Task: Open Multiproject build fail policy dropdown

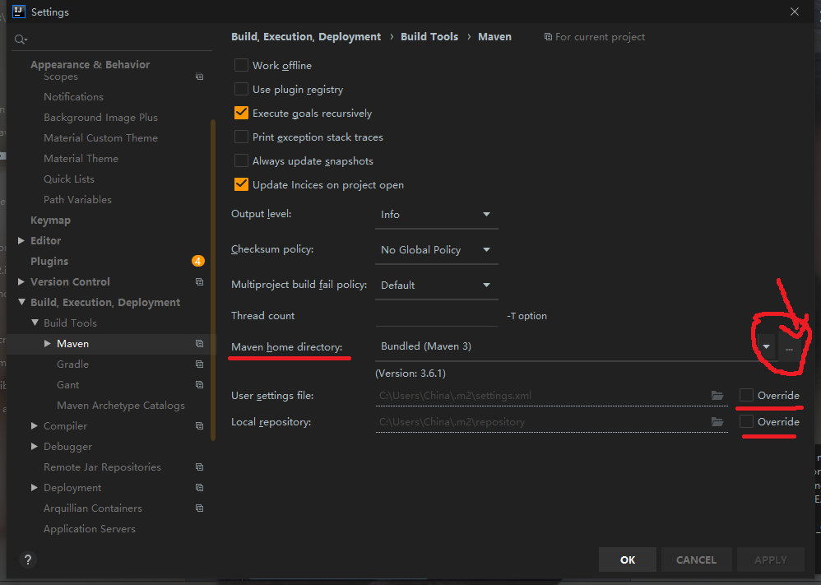Action: 436,286
